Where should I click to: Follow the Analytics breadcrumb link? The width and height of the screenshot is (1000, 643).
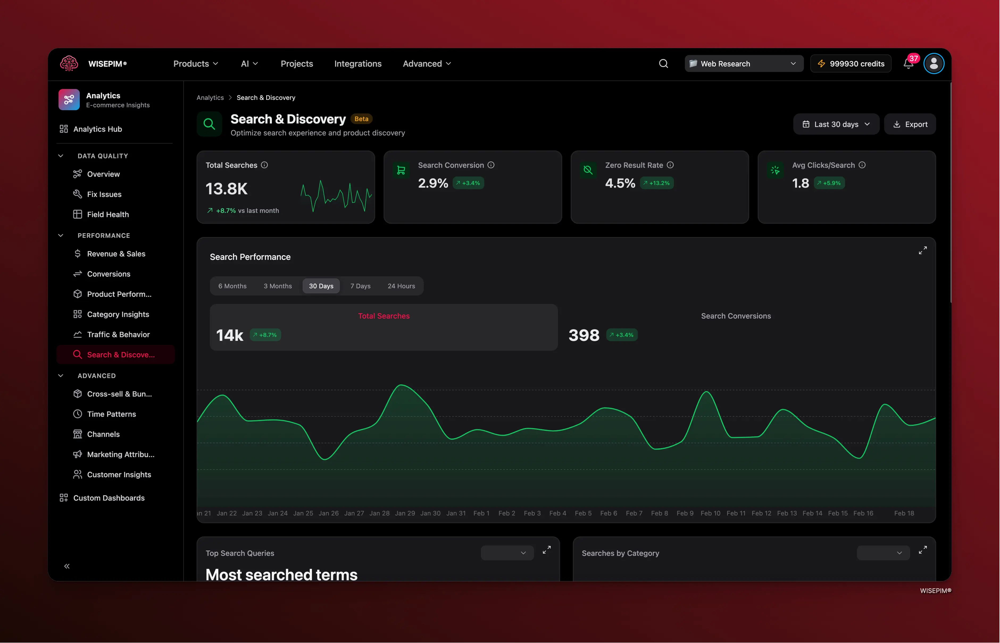tap(210, 97)
